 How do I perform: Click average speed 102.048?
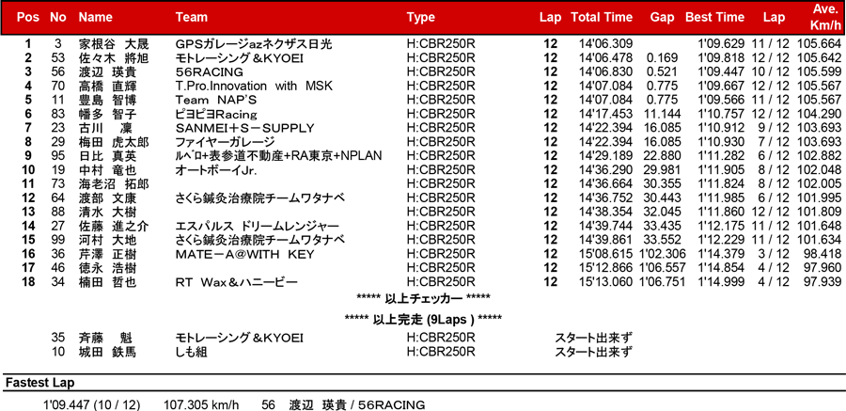[x=820, y=170]
